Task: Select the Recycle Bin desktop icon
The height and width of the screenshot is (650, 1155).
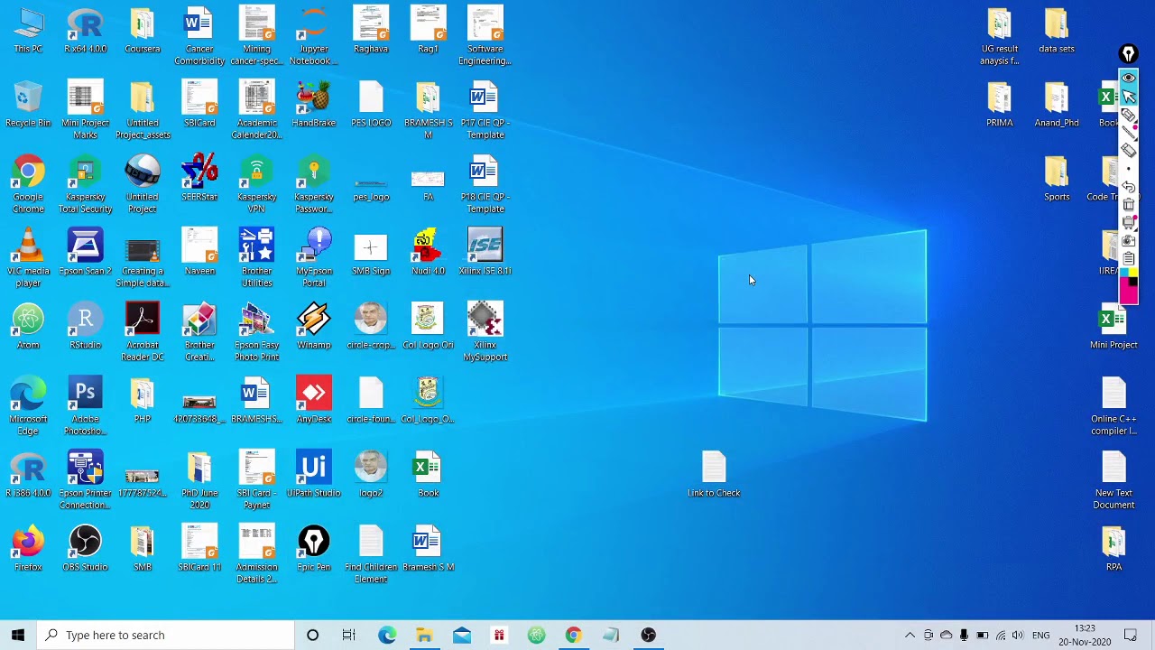Action: [28, 105]
